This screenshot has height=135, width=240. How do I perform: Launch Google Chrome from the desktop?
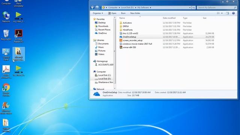point(6,90)
